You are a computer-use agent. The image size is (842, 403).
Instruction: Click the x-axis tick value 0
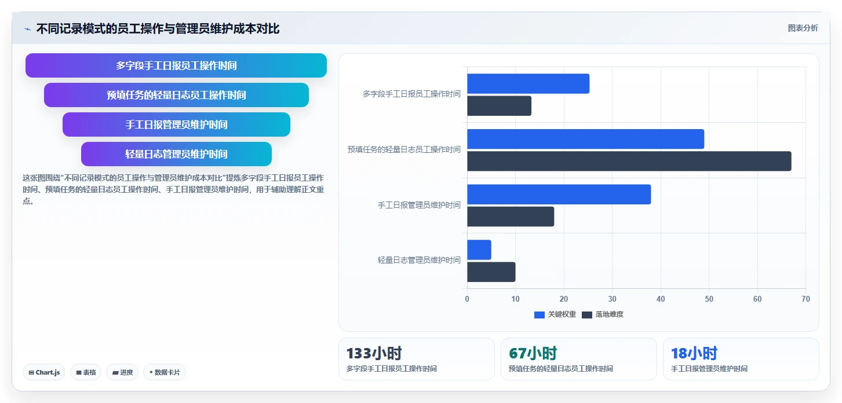[467, 299]
